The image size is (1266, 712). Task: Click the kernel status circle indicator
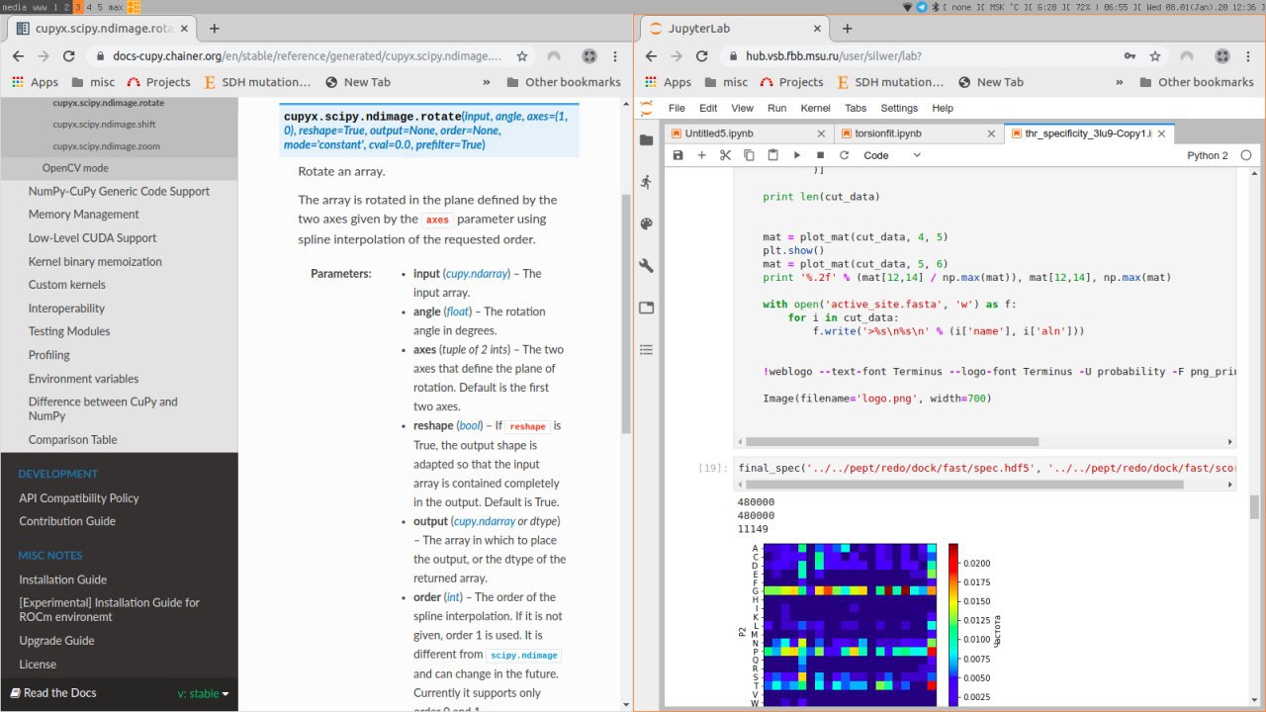(1246, 155)
